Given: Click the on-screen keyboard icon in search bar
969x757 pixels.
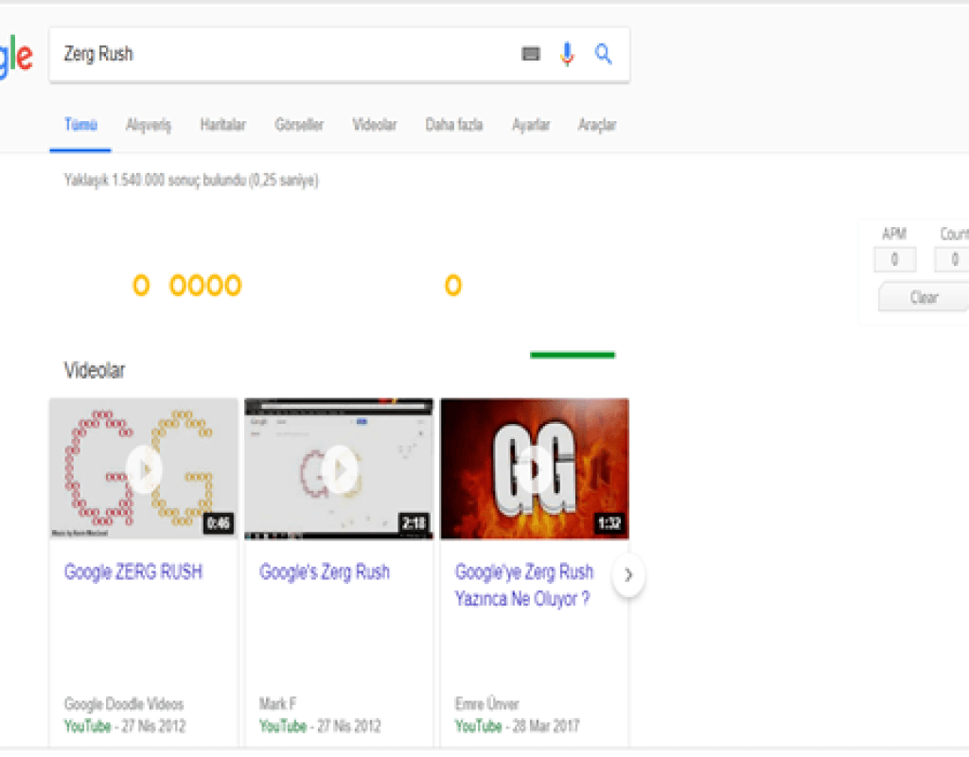Looking at the screenshot, I should (x=531, y=55).
